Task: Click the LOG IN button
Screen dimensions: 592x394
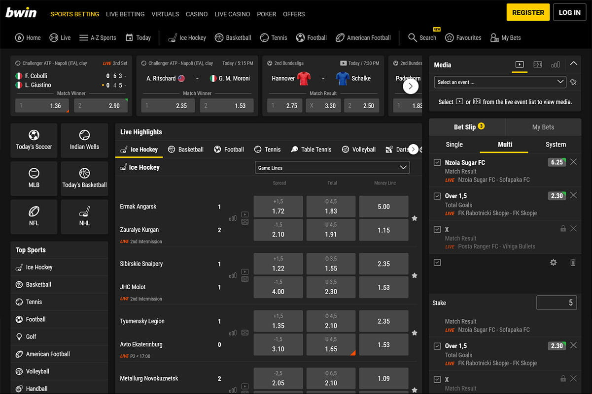Action: (x=570, y=12)
